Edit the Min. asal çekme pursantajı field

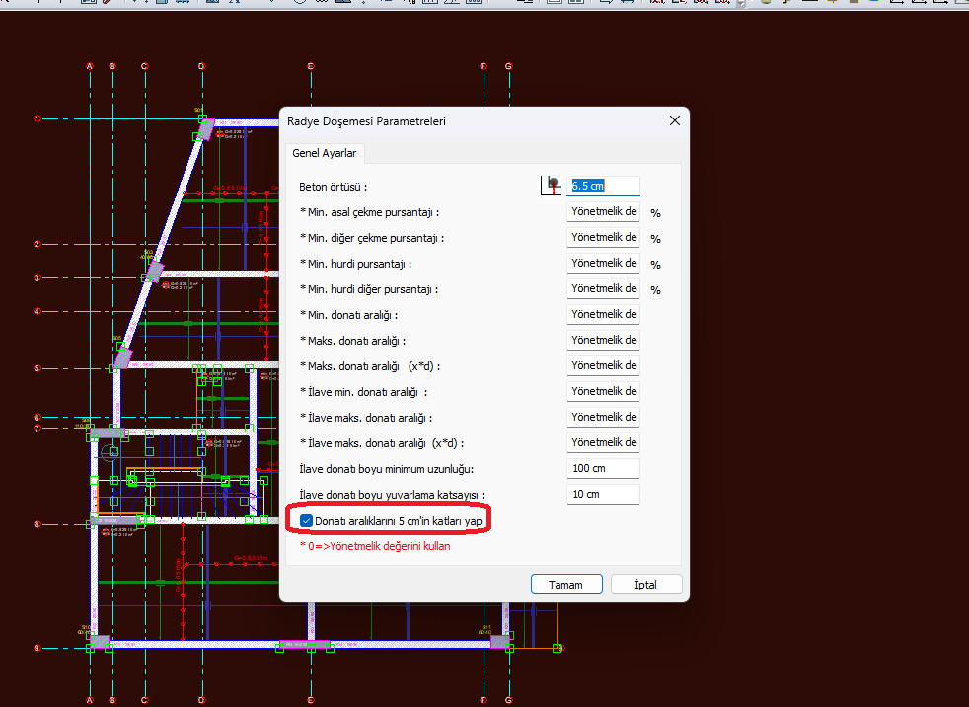click(x=603, y=211)
